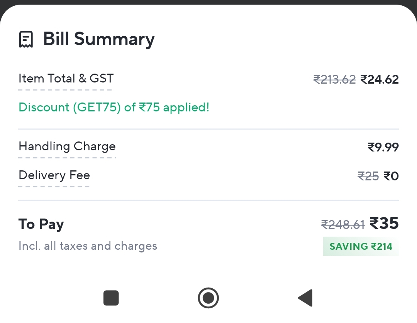The image size is (417, 323).
Task: Tap the 'Incl. all taxes and charges' note
Action: [x=88, y=246]
